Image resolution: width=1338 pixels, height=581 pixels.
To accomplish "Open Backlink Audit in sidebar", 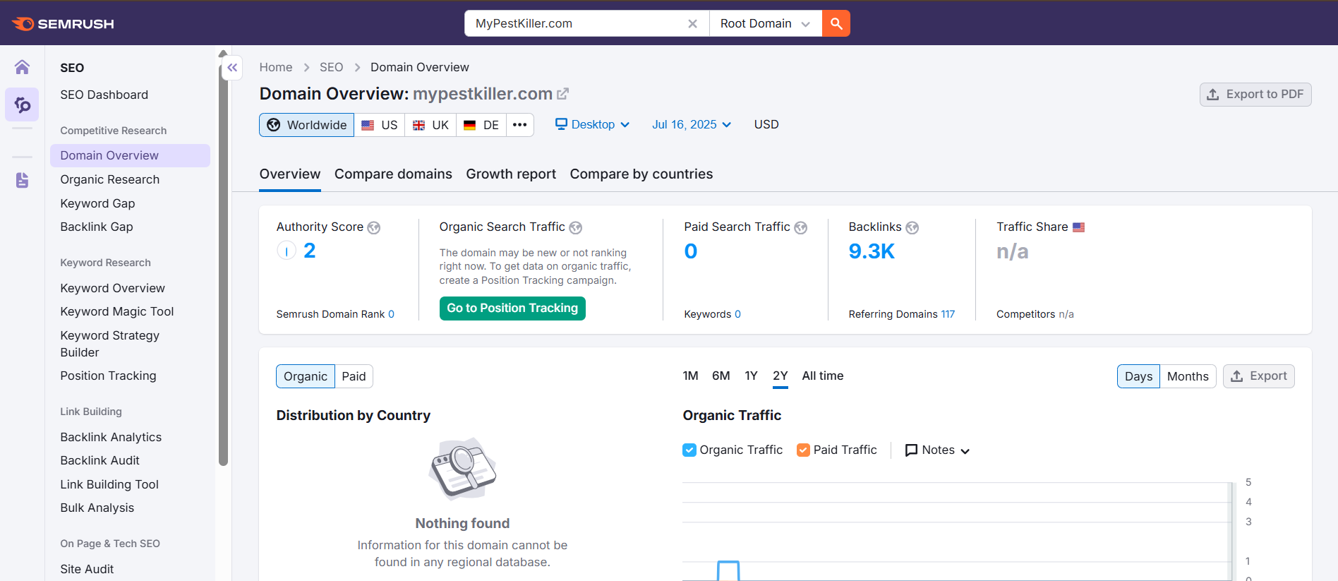I will [100, 460].
